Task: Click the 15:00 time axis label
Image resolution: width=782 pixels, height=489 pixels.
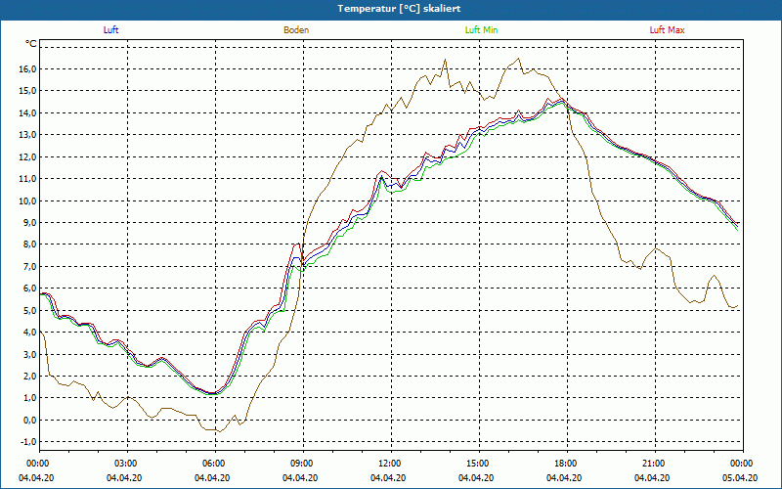Action: (x=479, y=464)
